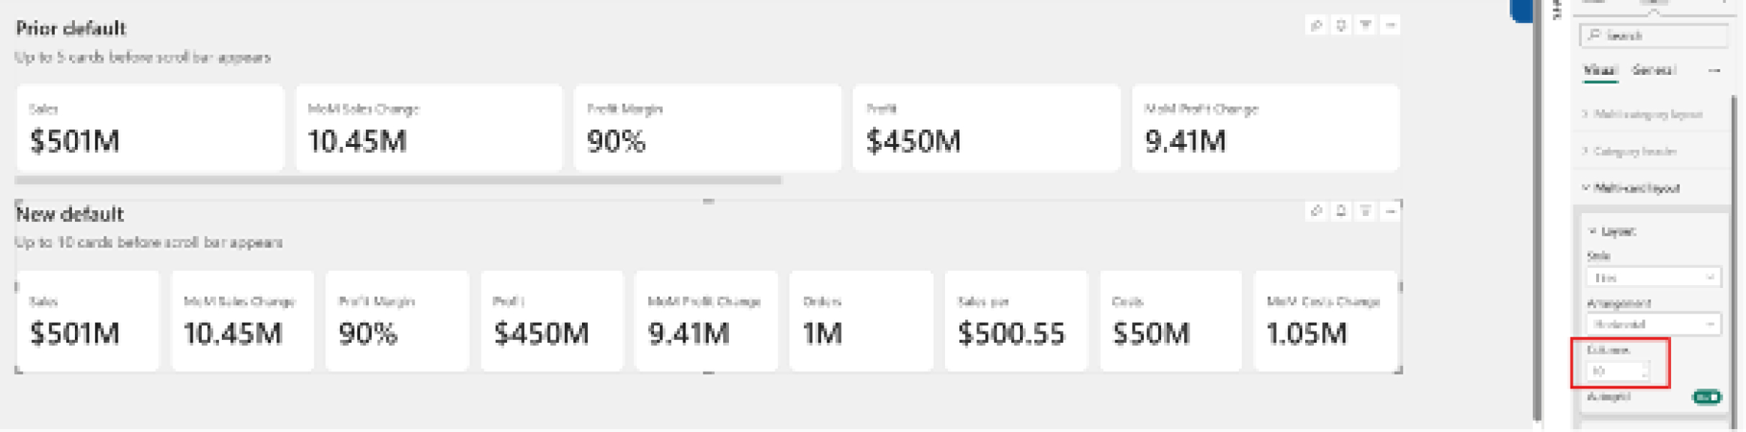Click the 'Prior default' title text
The image size is (1746, 432).
click(x=71, y=29)
